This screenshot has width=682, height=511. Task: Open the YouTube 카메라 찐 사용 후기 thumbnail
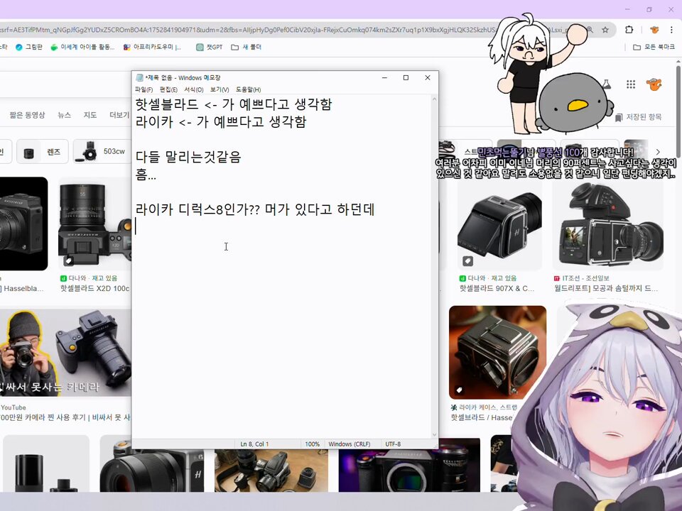click(x=65, y=353)
